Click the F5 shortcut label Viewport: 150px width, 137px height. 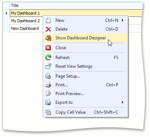(x=116, y=58)
